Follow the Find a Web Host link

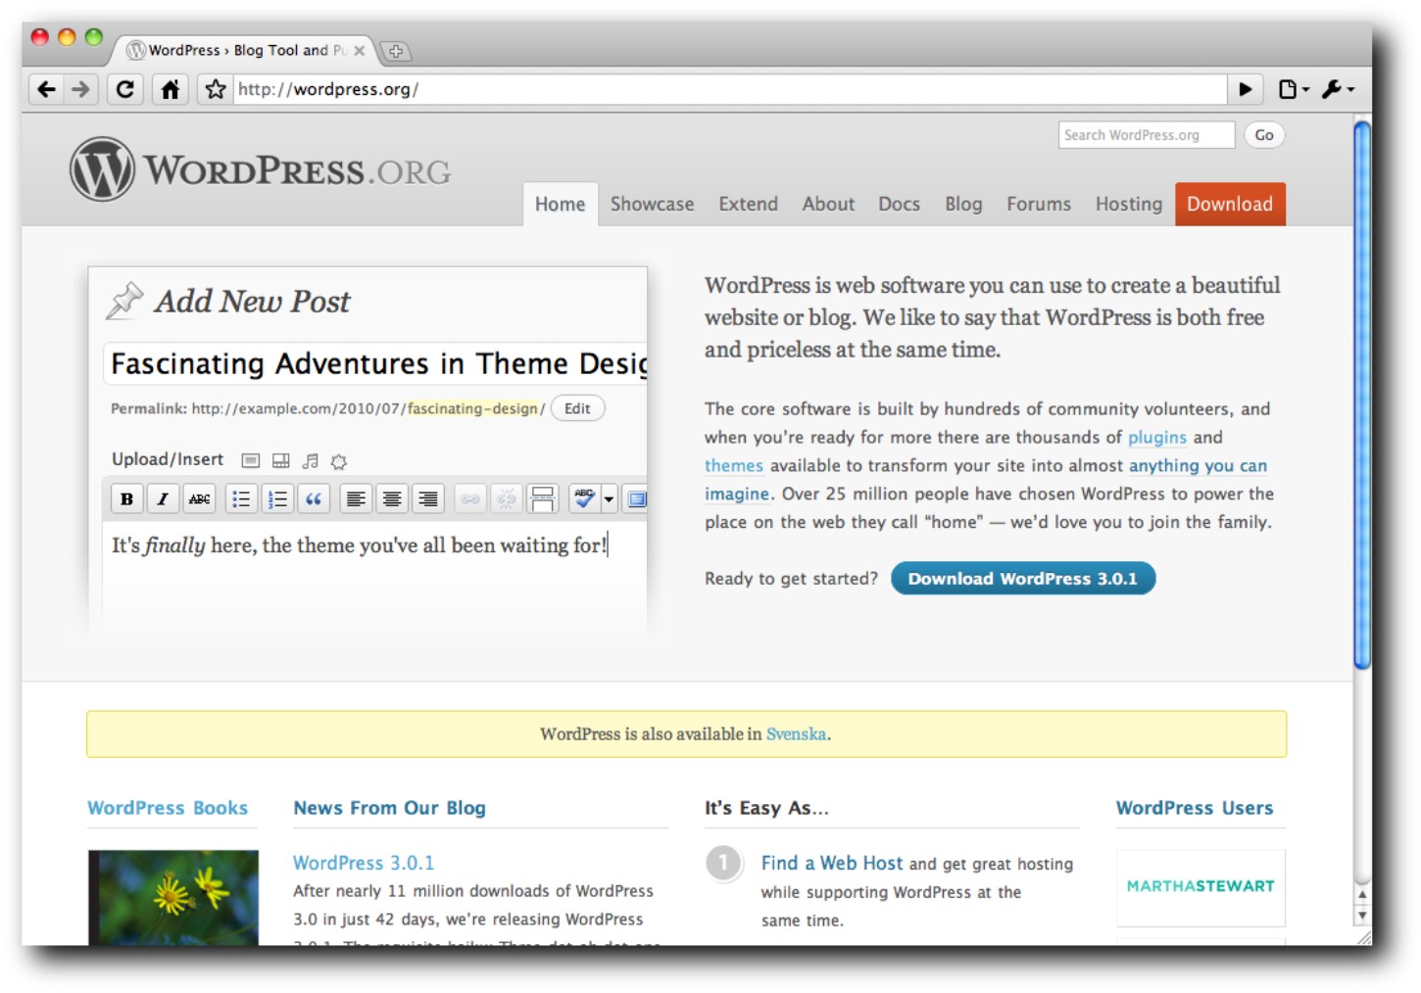point(832,863)
